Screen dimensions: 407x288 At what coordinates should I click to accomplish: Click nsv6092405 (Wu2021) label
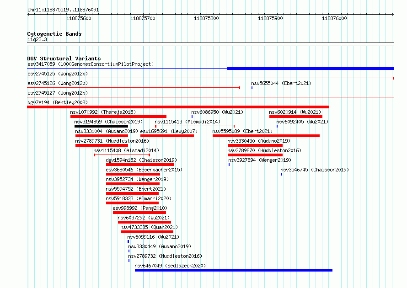302,122
